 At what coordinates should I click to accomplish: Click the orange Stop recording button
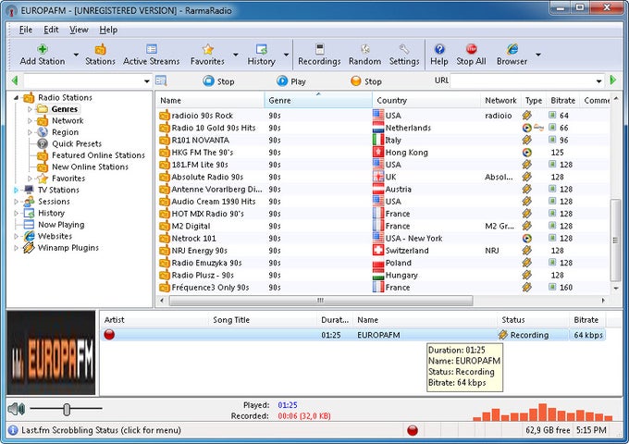tap(366, 81)
